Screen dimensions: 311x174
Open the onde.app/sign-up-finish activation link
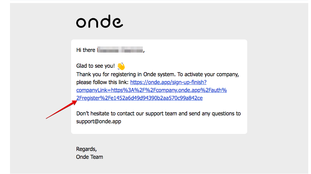(x=168, y=82)
